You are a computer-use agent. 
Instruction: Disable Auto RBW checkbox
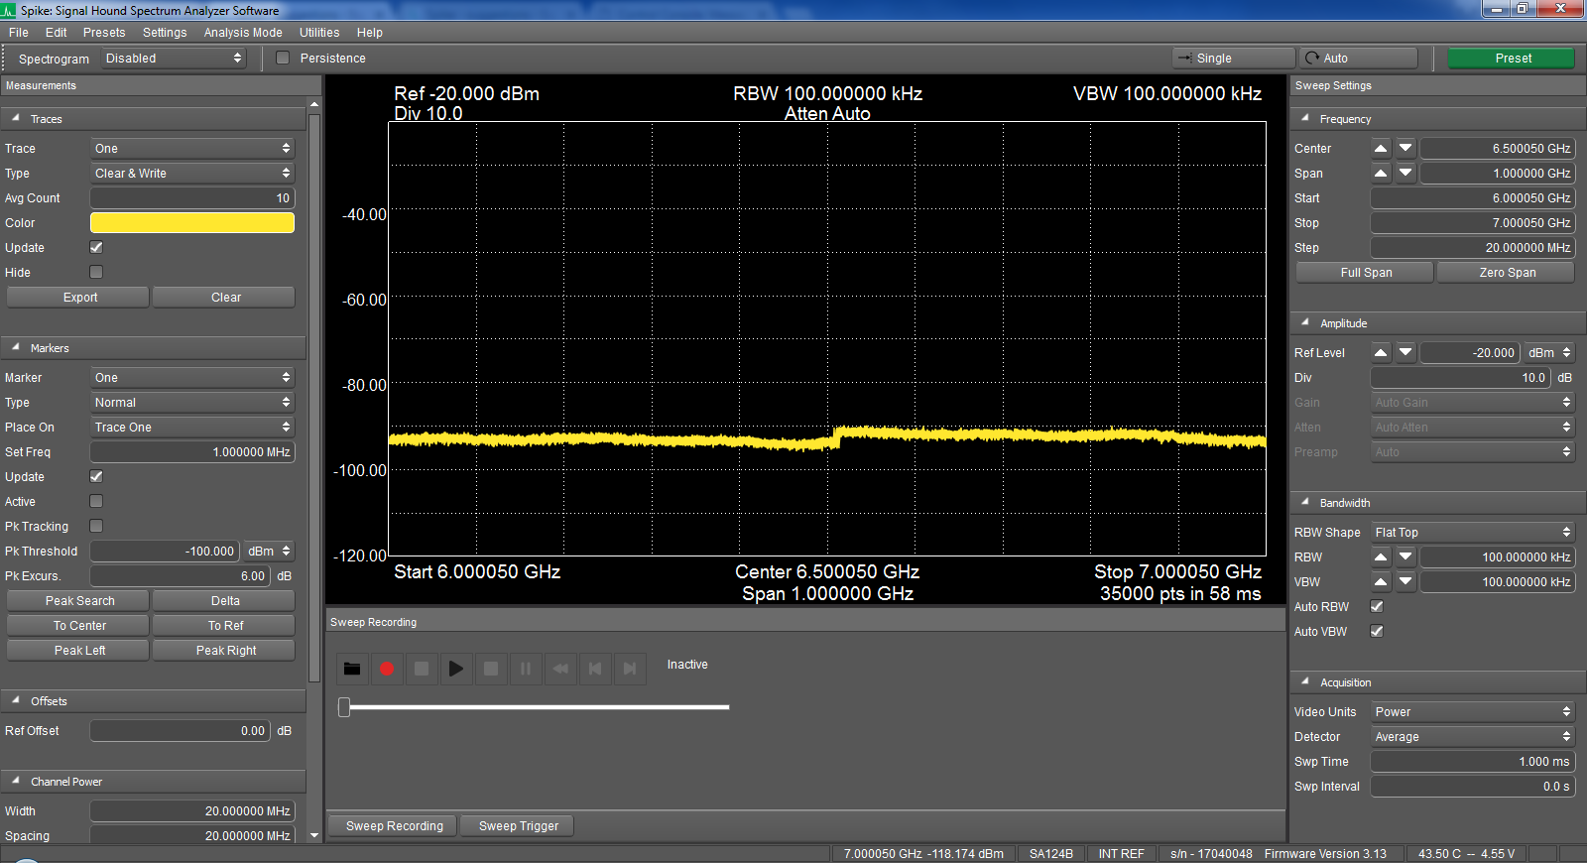pyautogui.click(x=1377, y=606)
